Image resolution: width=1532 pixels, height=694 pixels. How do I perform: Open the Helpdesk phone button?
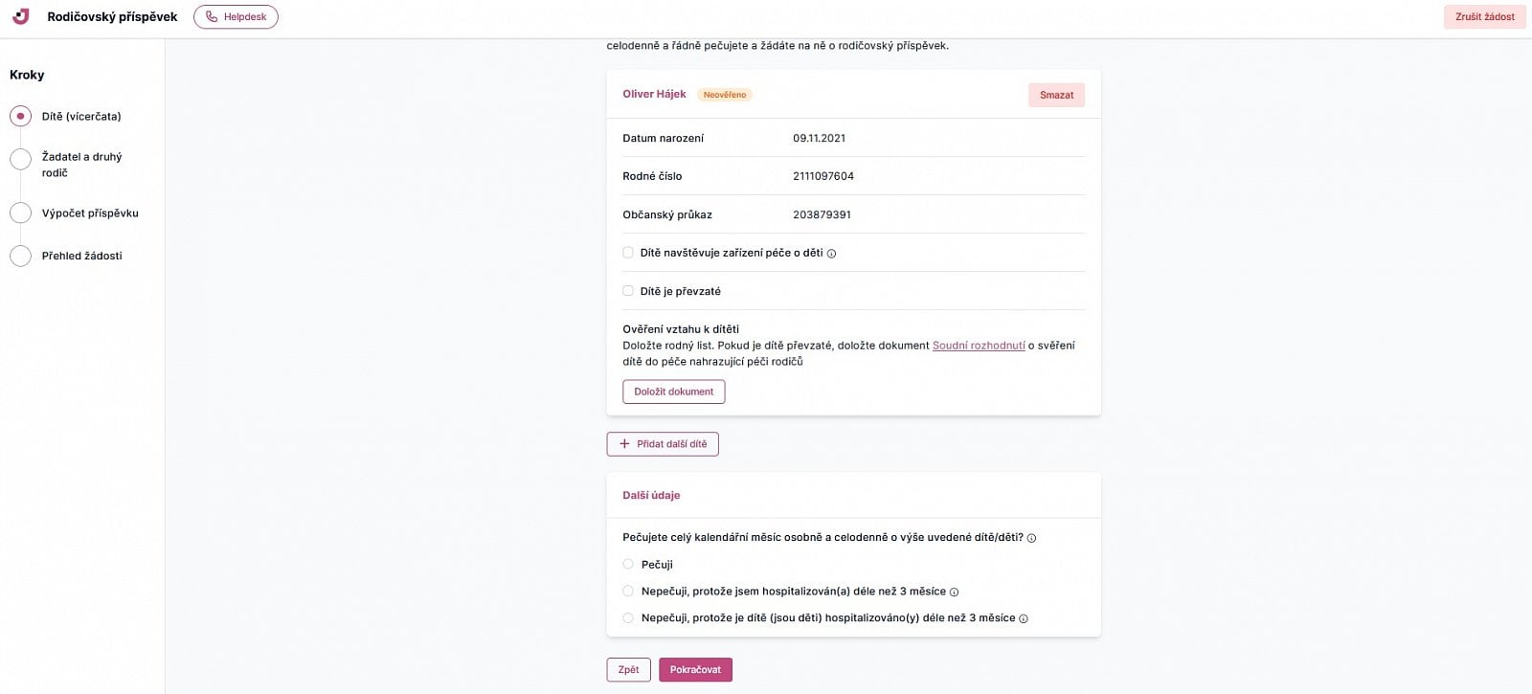pos(236,16)
